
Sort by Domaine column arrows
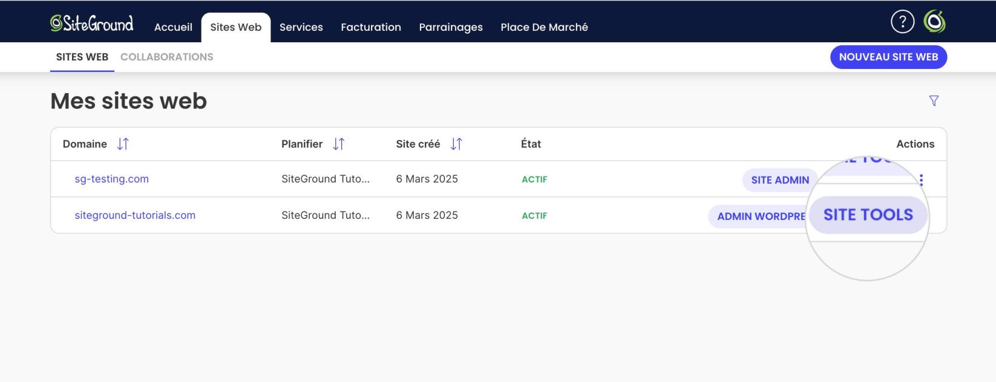(x=123, y=144)
